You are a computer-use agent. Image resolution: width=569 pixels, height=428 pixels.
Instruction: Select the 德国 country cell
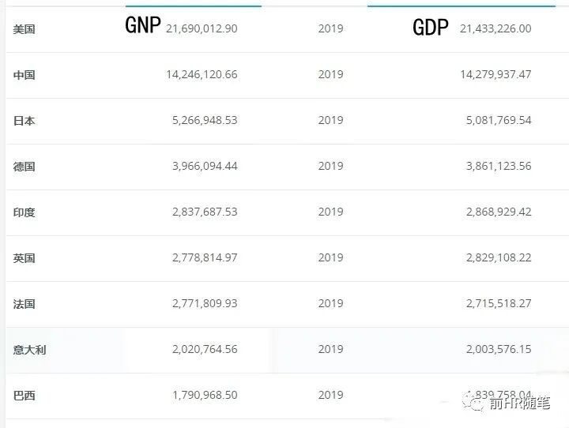(x=24, y=167)
